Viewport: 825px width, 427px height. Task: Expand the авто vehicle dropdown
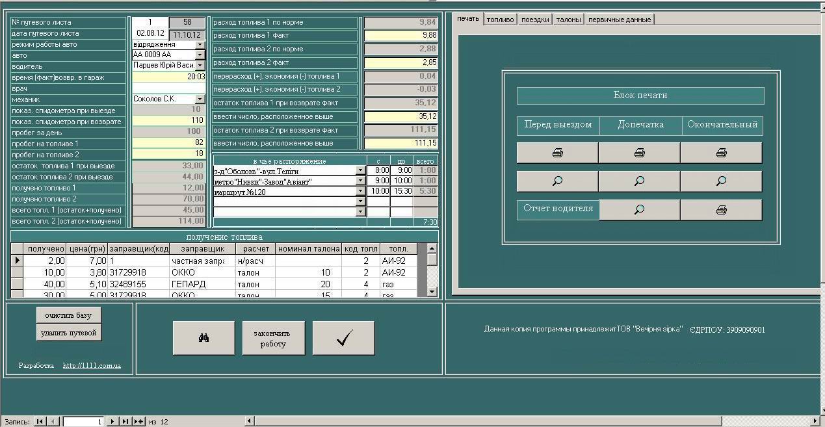tap(200, 55)
